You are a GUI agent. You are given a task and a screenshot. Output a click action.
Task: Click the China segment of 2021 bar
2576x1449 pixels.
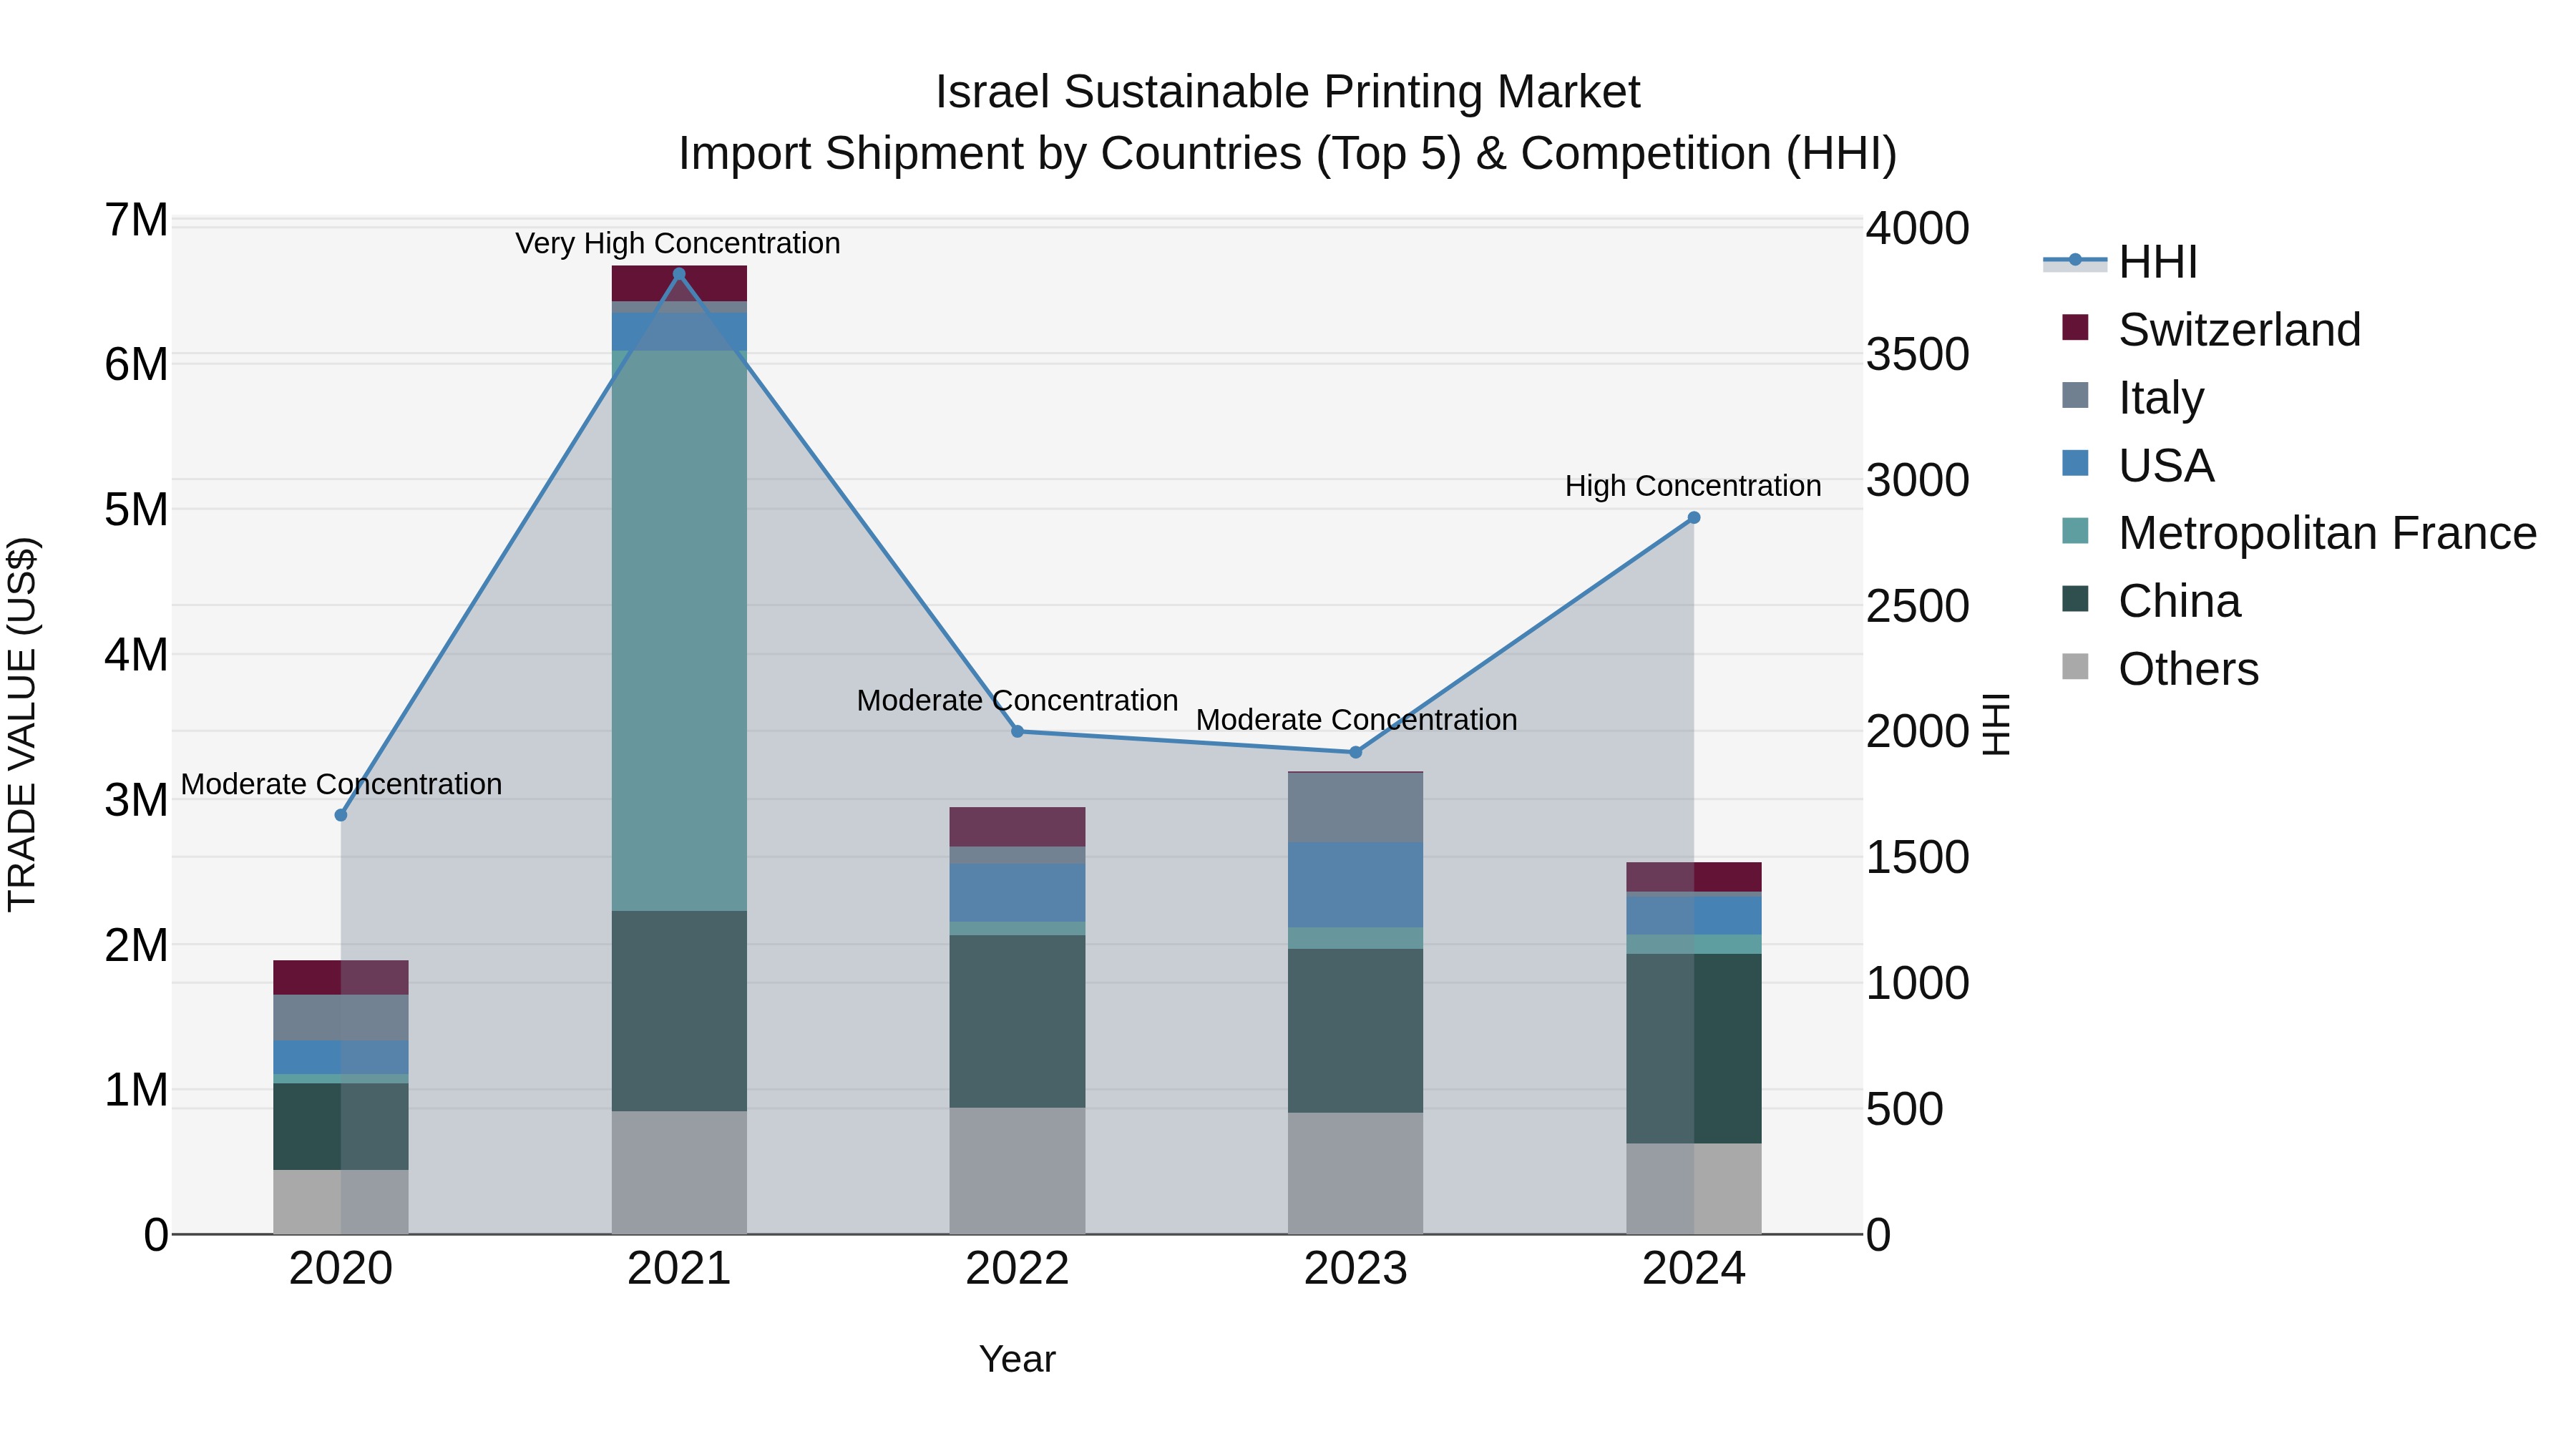click(x=679, y=1011)
